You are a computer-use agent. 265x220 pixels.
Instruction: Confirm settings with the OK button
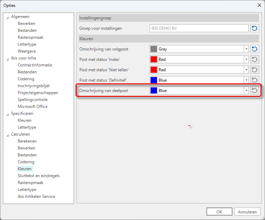[x=219, y=212]
